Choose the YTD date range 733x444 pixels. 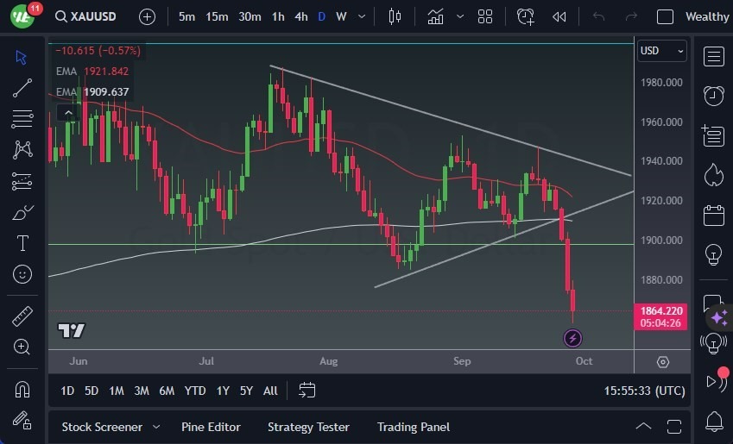click(x=195, y=391)
